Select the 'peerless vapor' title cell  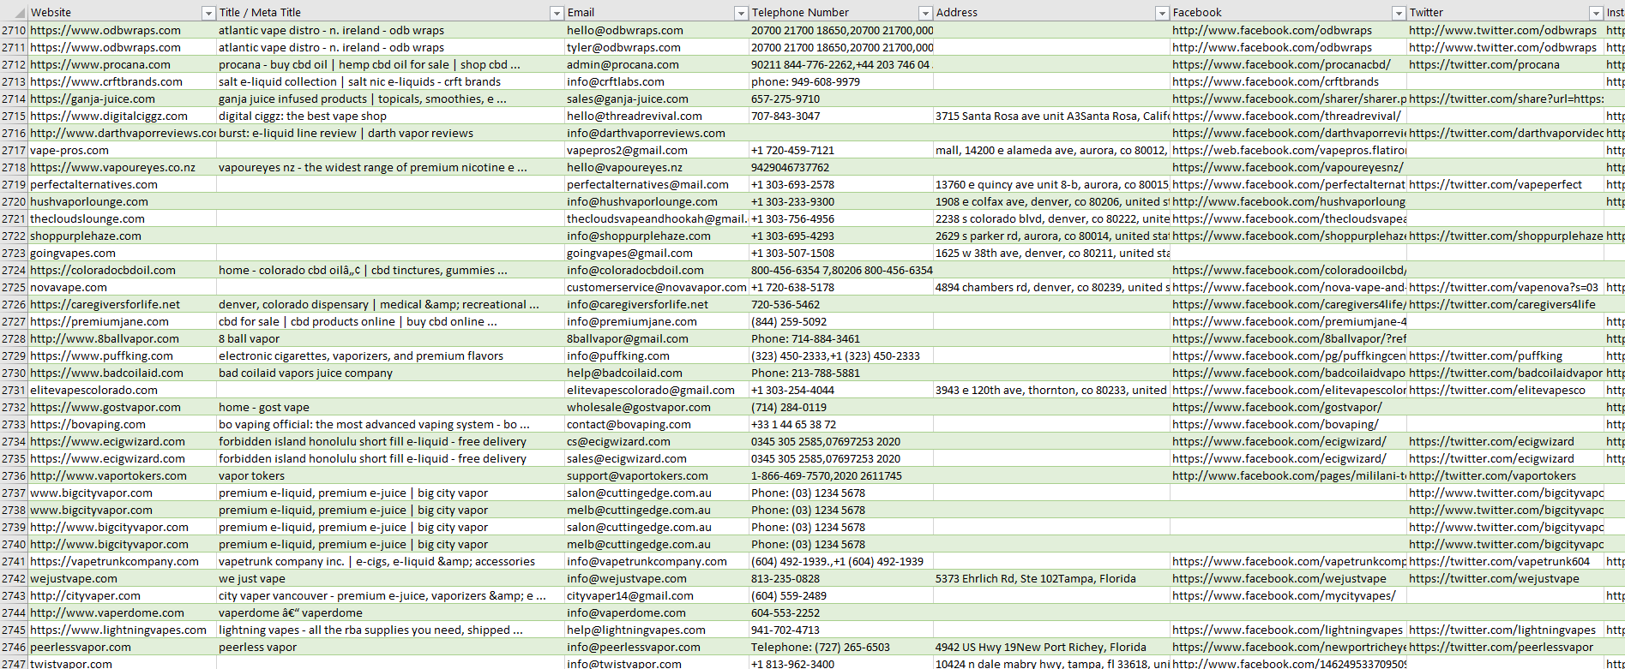click(390, 647)
